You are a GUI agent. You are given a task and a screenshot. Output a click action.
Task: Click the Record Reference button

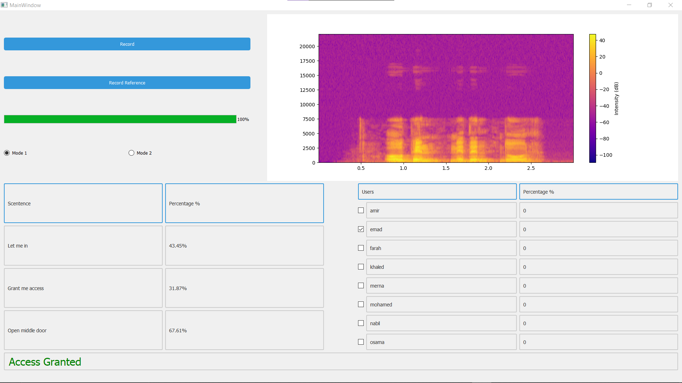pos(126,83)
